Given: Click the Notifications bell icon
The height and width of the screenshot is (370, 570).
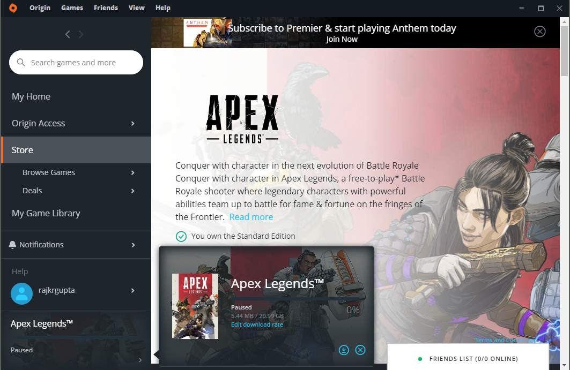Looking at the screenshot, I should pos(12,245).
